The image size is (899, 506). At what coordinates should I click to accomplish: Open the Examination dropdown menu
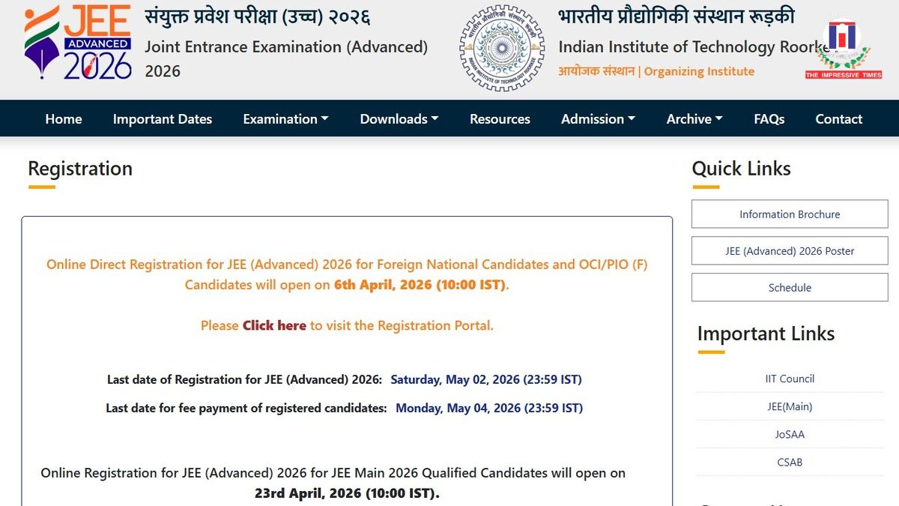pos(285,118)
